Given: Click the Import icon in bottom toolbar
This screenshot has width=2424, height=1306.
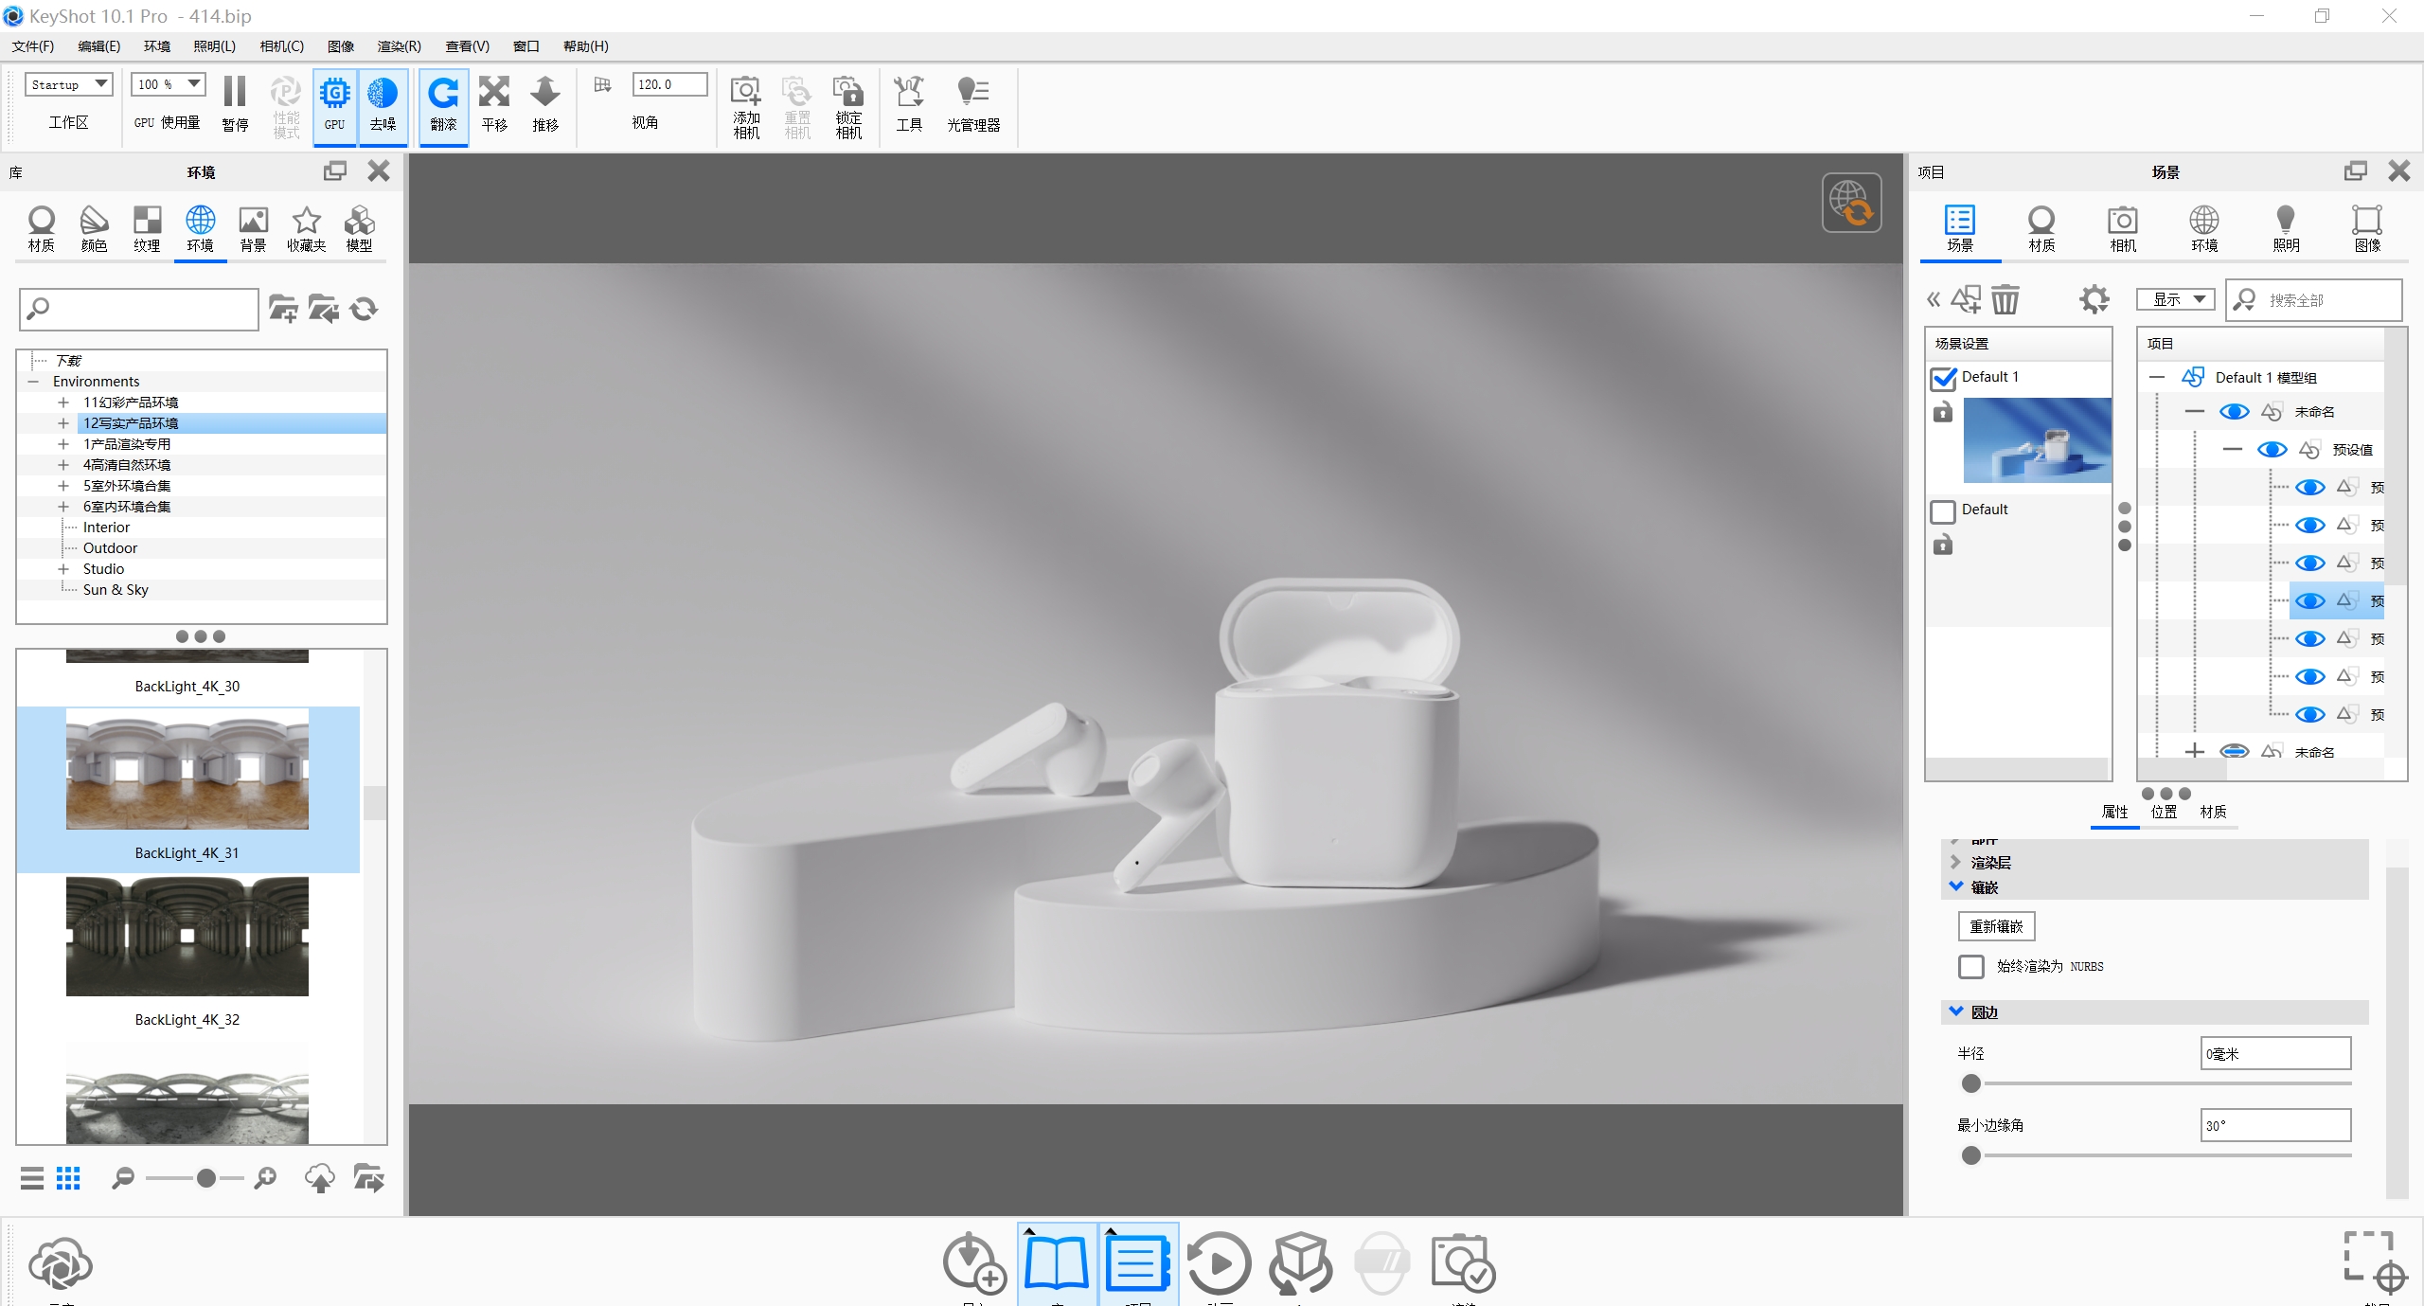Looking at the screenshot, I should (974, 1262).
